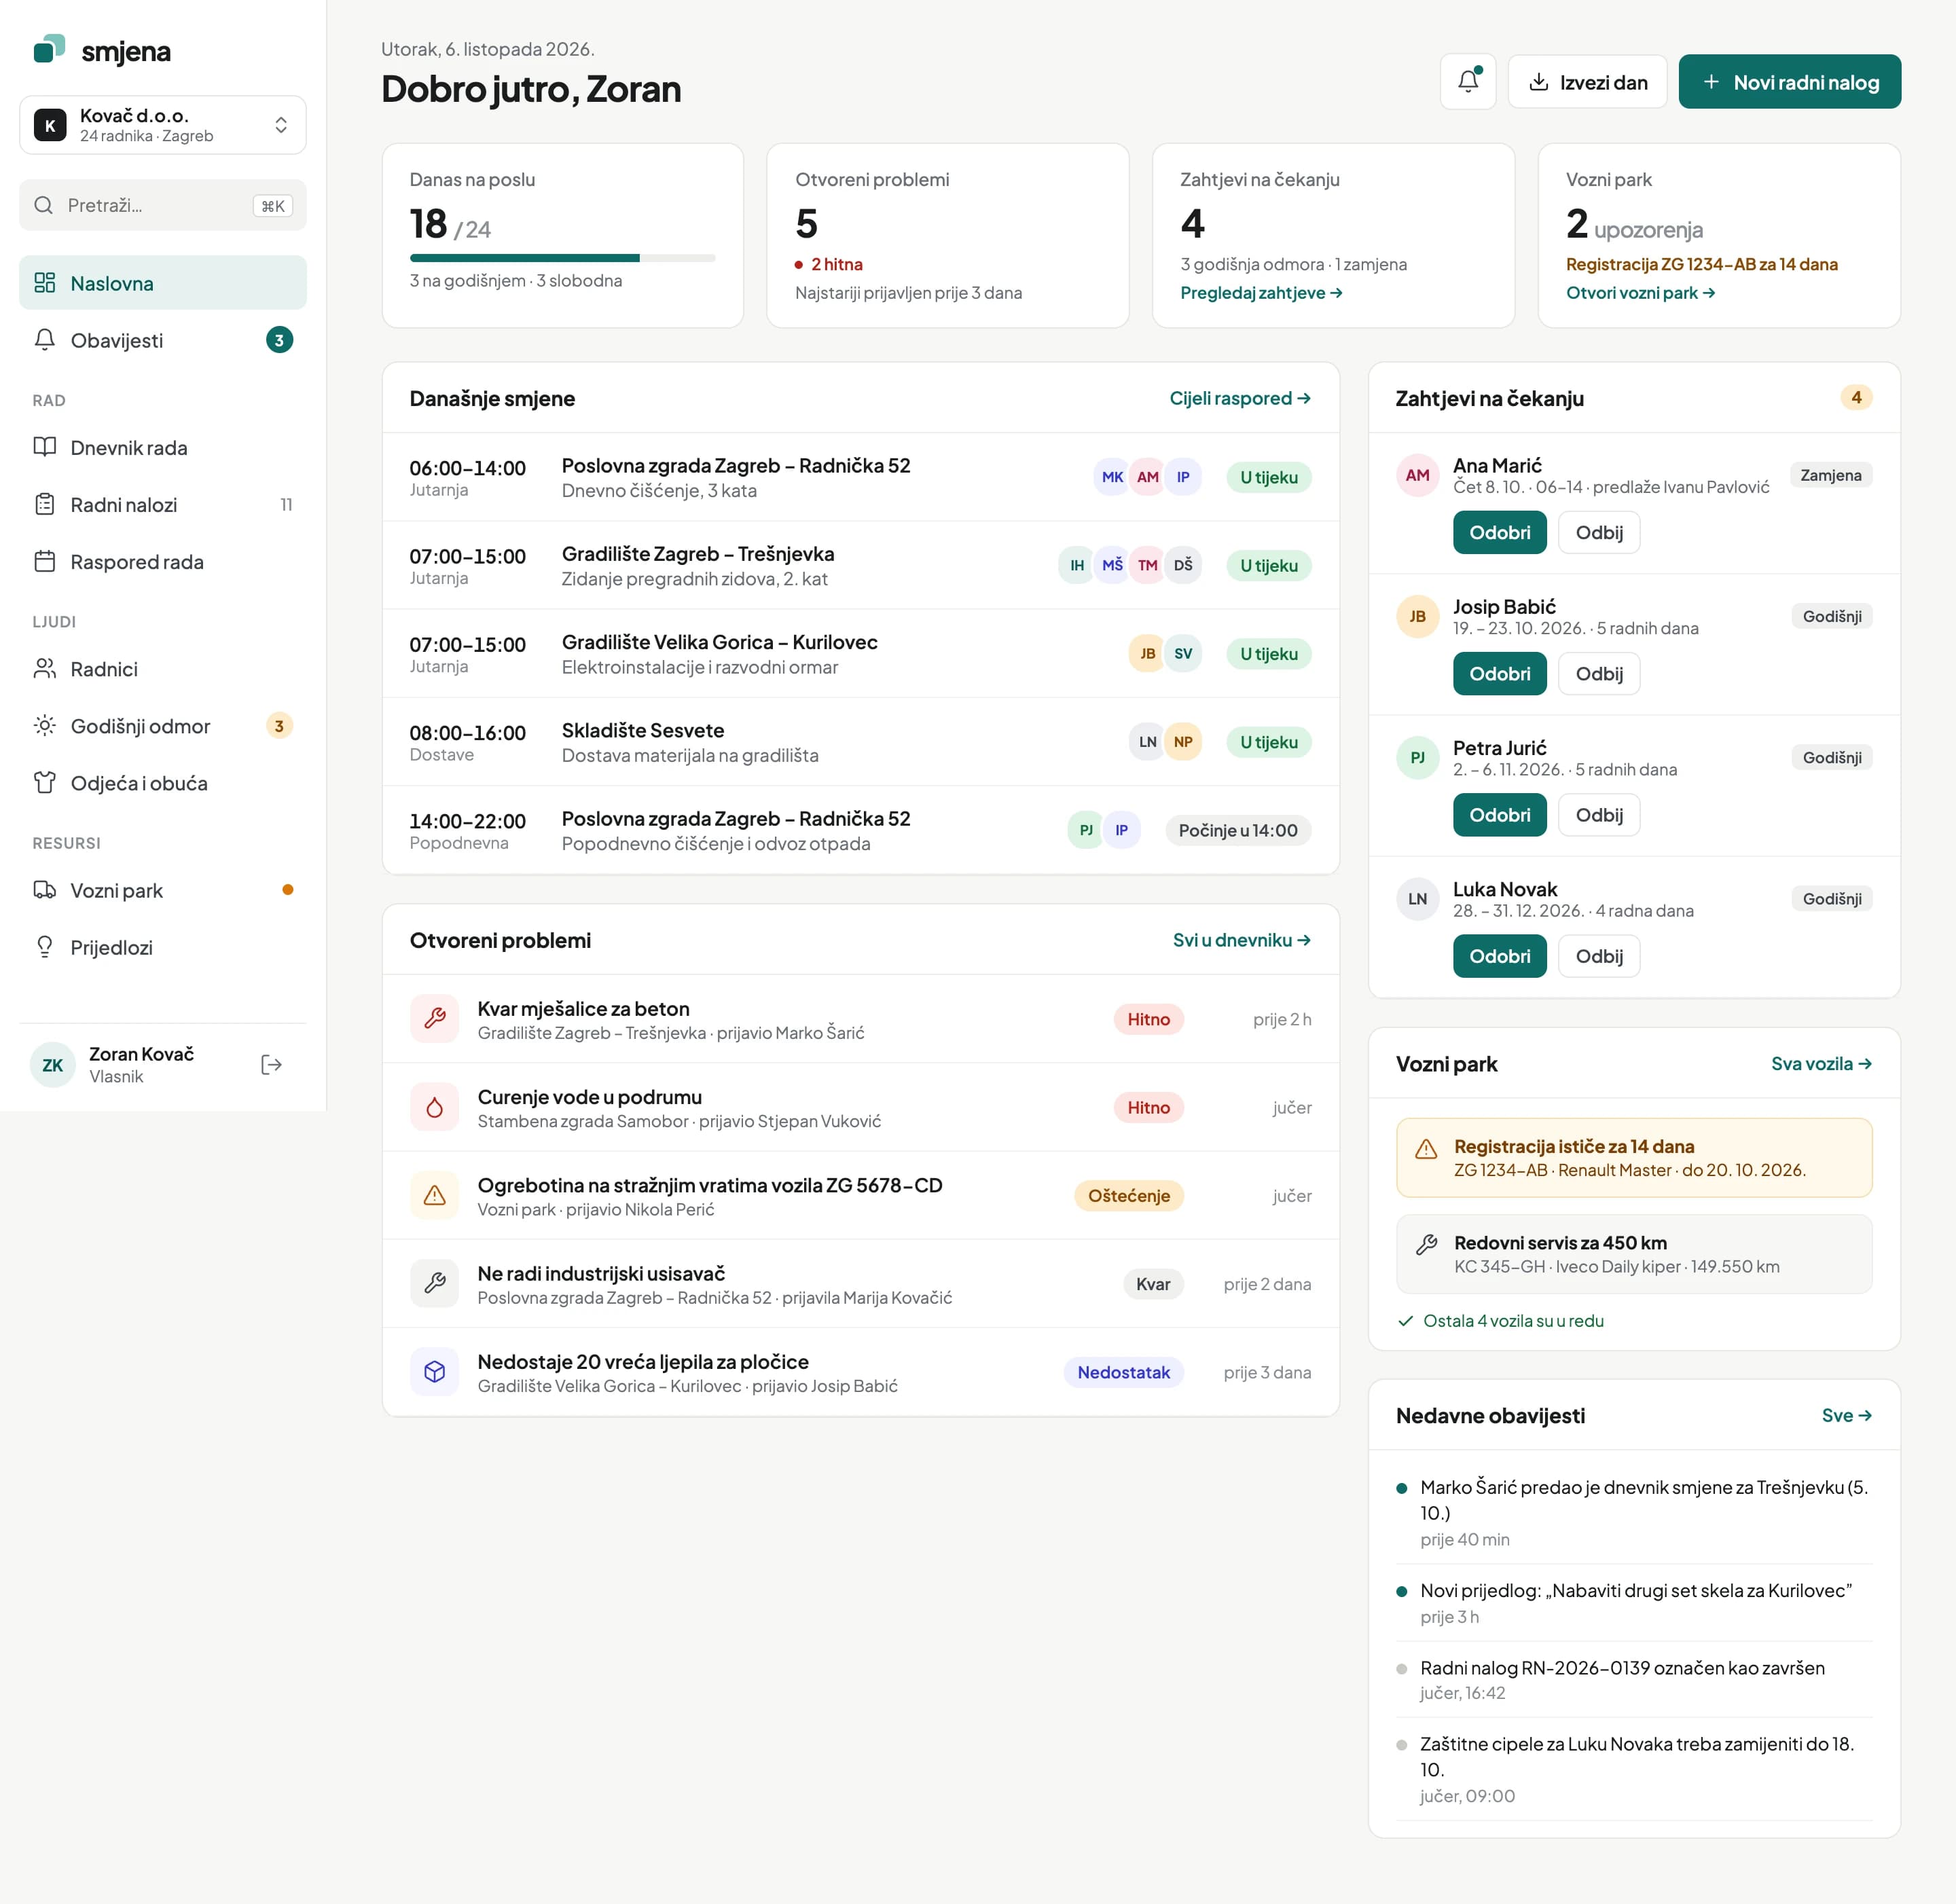Open Prijedlozi in sidebar

point(163,947)
